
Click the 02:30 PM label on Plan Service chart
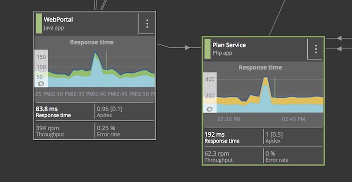(x=229, y=119)
